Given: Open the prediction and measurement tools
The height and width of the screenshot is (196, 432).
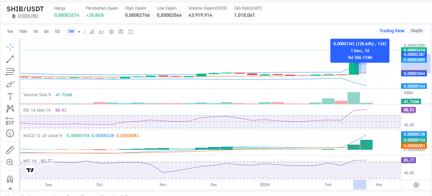Looking at the screenshot, I should point(10,121).
